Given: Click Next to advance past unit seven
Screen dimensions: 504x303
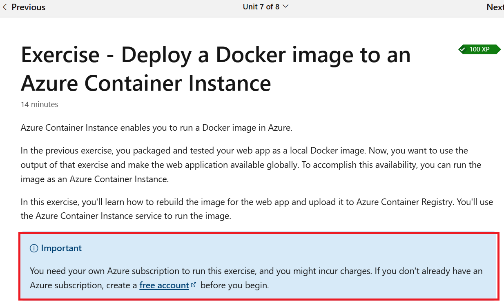Looking at the screenshot, I should (x=495, y=7).
